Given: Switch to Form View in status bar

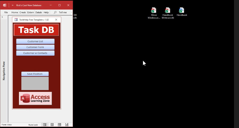Looking at the screenshot, I should [x=45, y=125].
